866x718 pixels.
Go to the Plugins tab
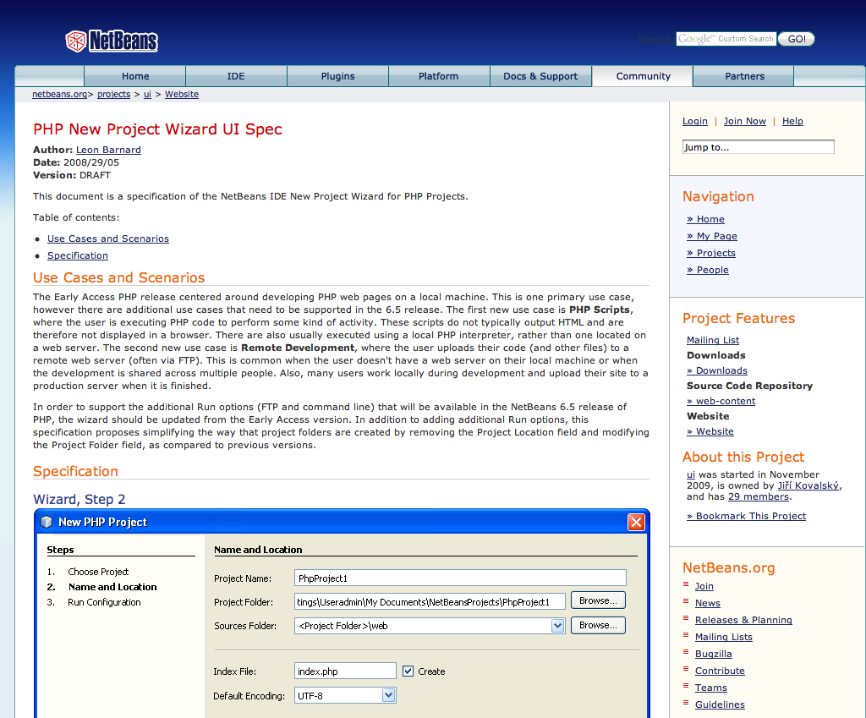pos(338,76)
